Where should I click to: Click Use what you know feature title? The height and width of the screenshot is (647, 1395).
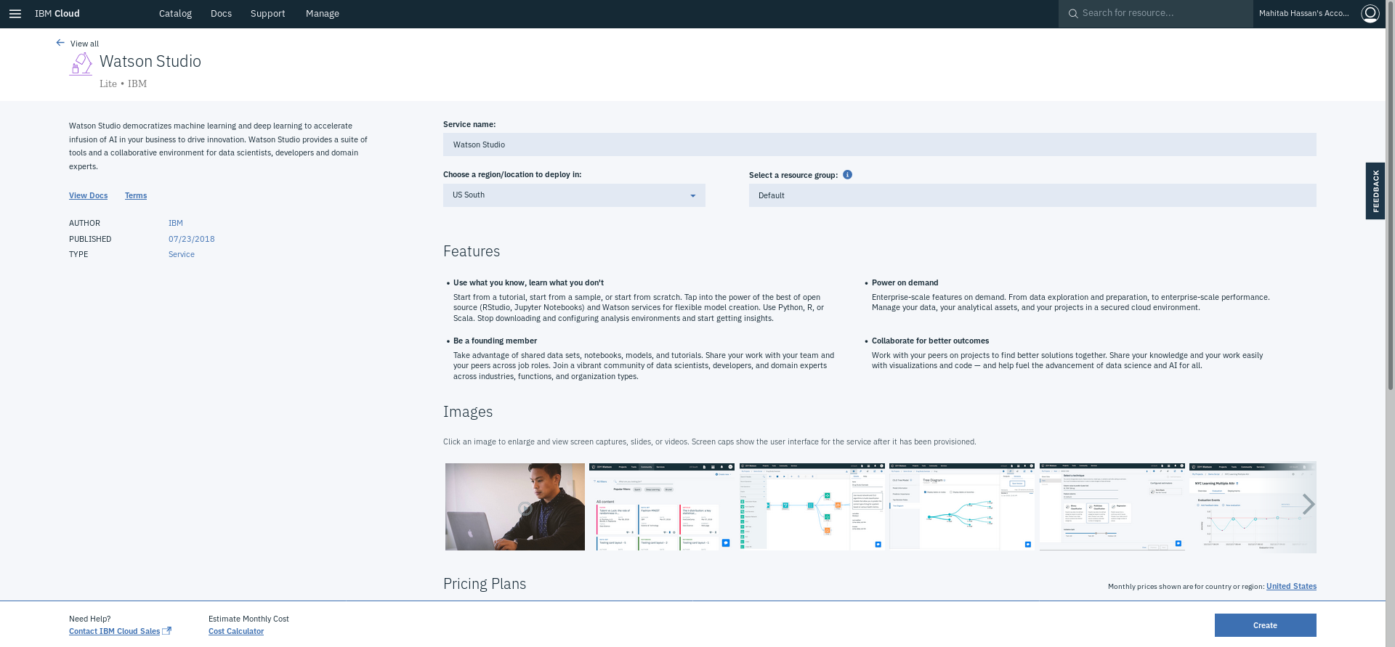click(x=528, y=282)
